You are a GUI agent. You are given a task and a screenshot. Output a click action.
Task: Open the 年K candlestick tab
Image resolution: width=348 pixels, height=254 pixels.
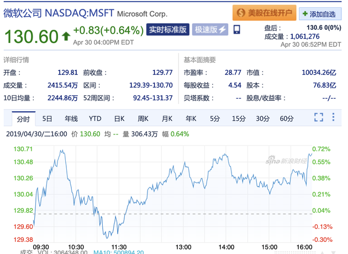click(191, 119)
